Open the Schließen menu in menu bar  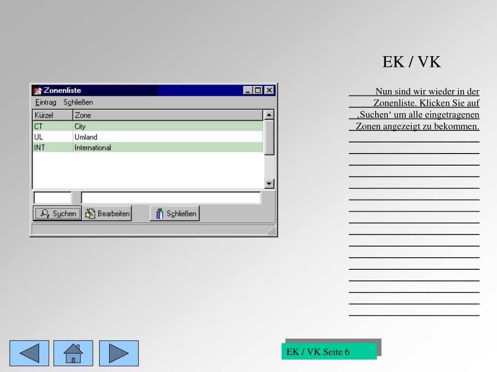[x=78, y=103]
